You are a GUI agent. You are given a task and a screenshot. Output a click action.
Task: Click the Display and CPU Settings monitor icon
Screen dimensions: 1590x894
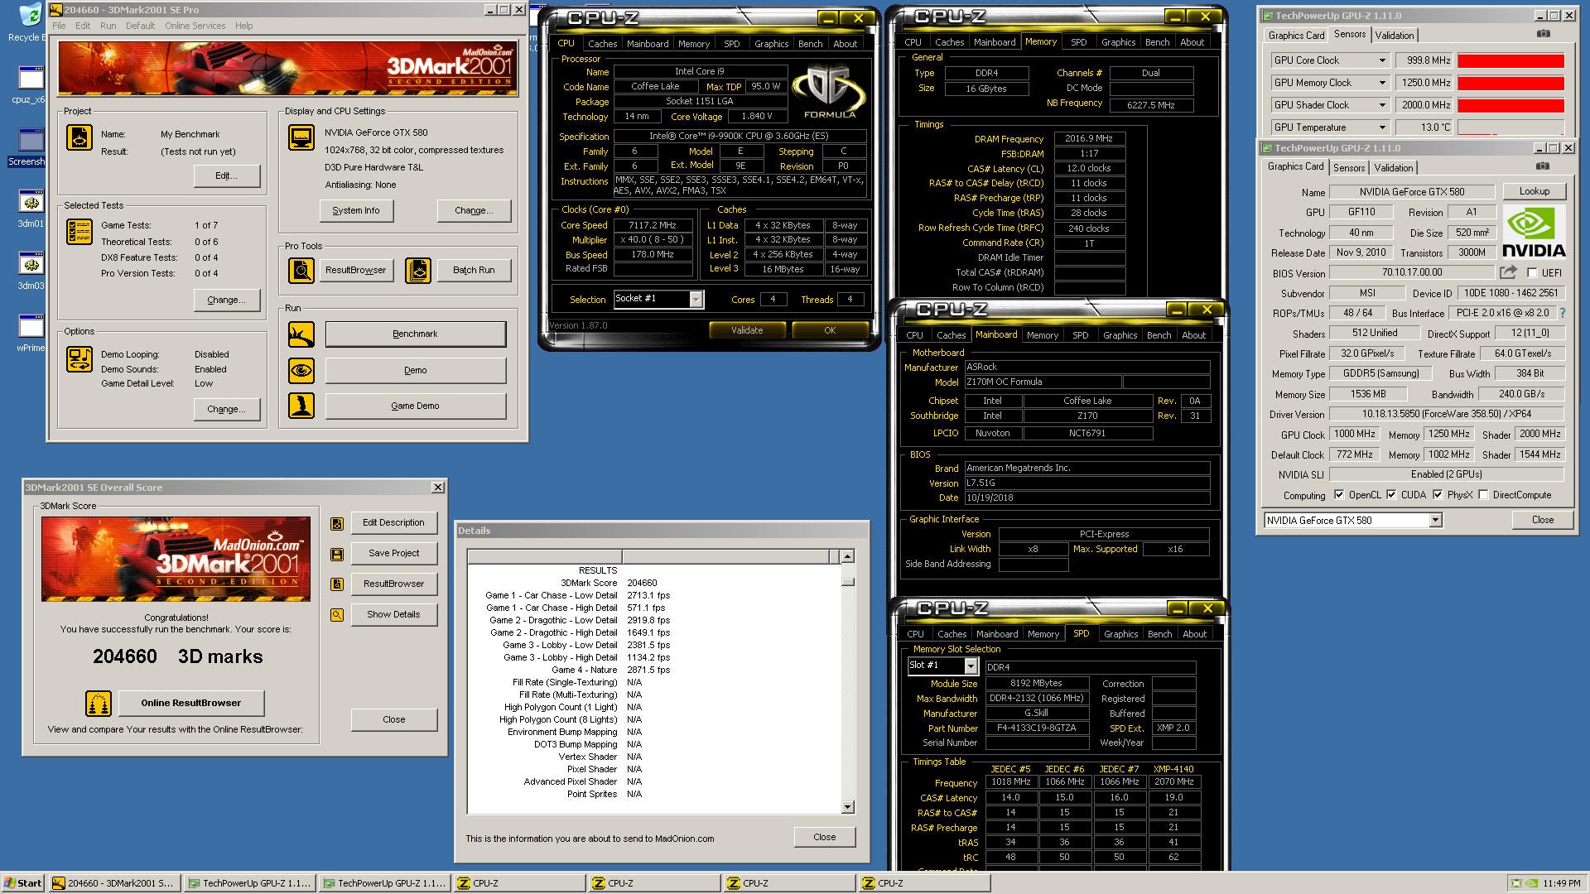click(301, 137)
